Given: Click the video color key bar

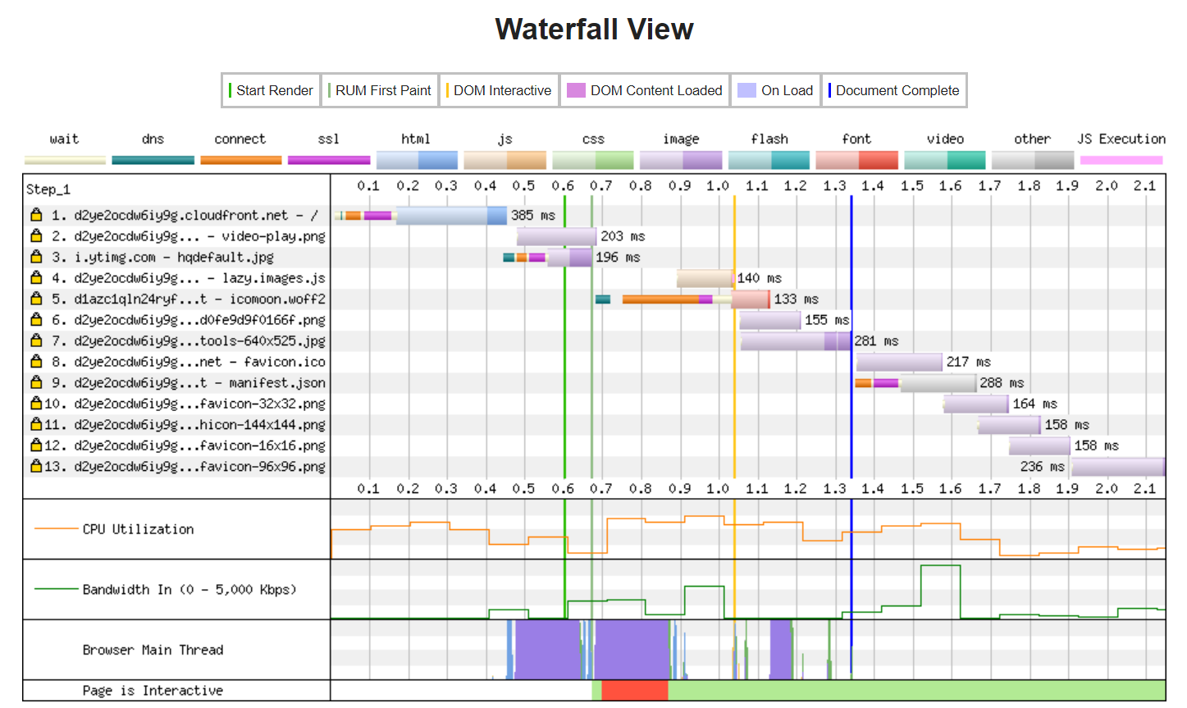Looking at the screenshot, I should click(945, 160).
